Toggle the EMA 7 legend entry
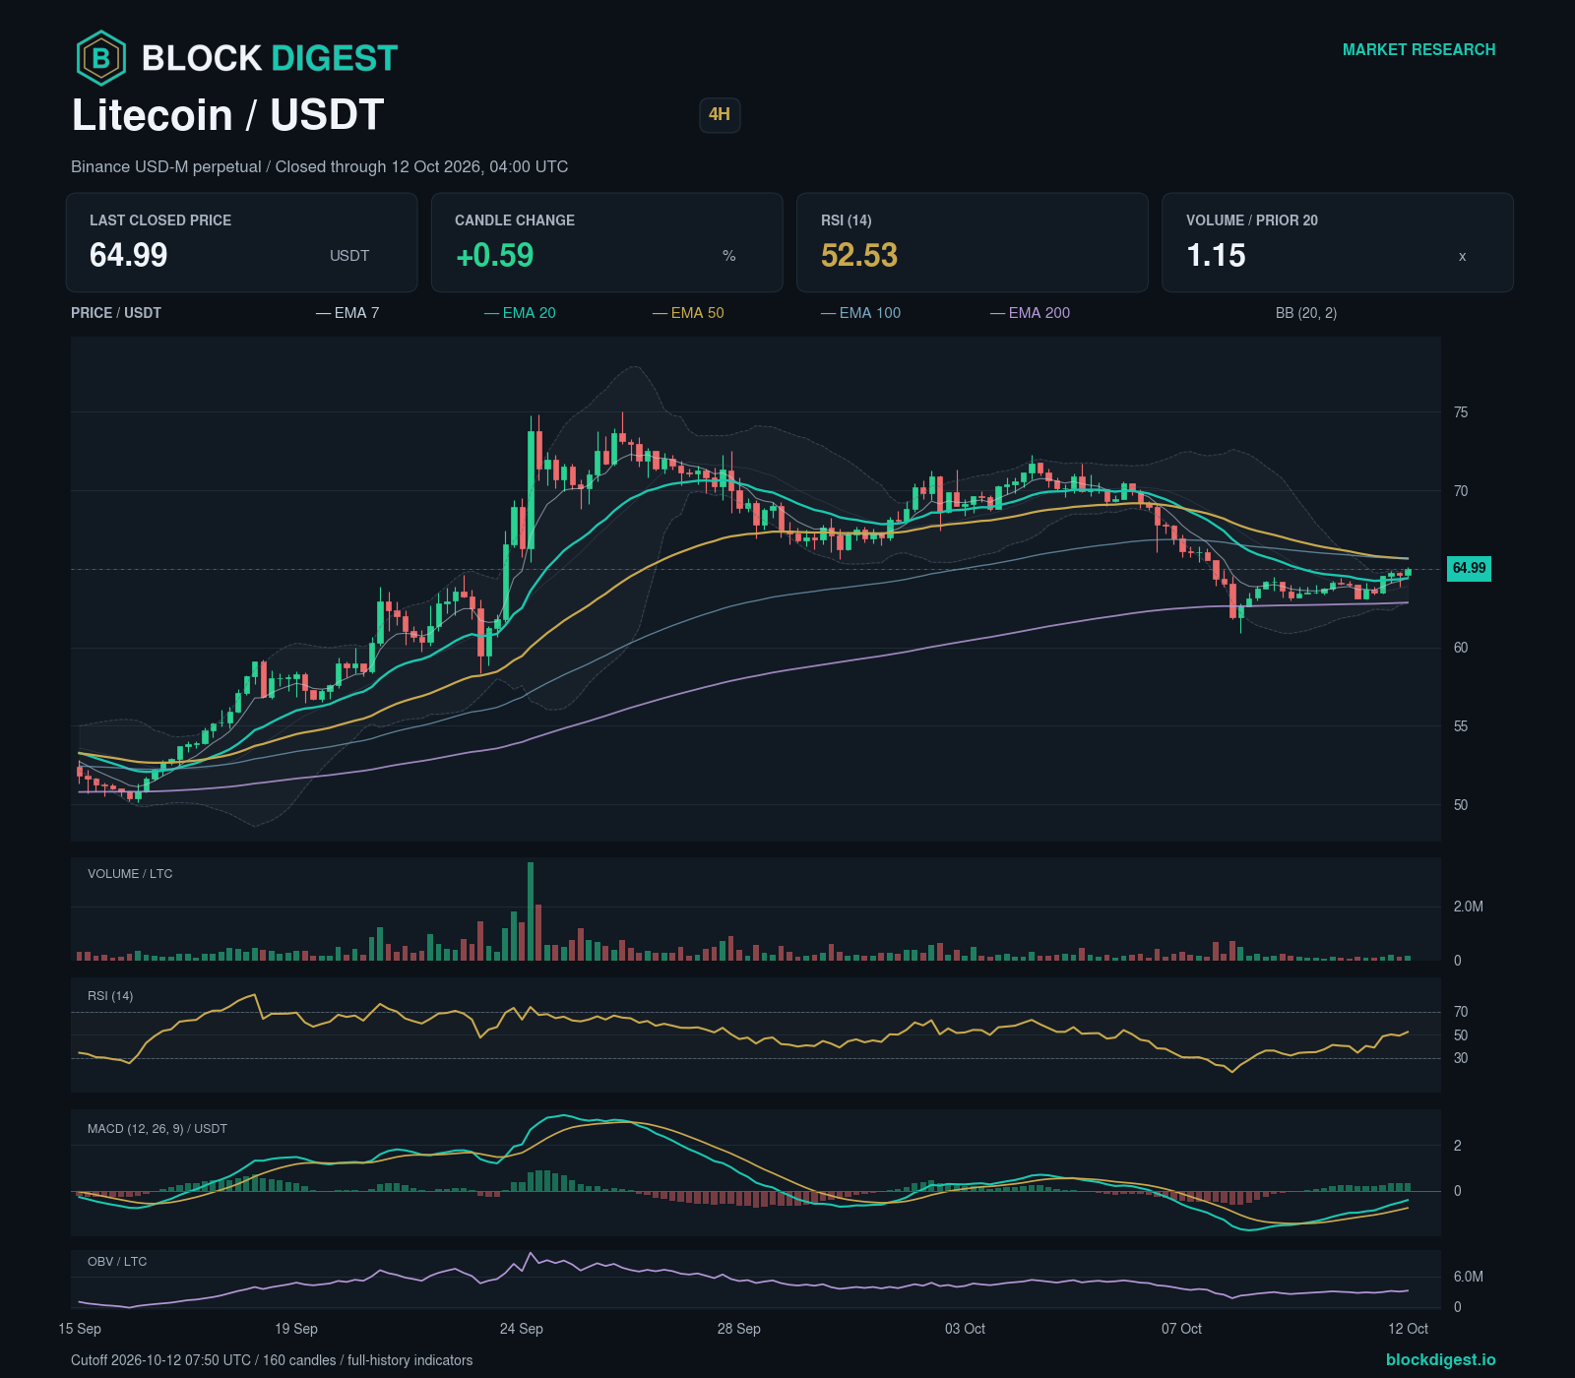Image resolution: width=1575 pixels, height=1378 pixels. tap(347, 313)
